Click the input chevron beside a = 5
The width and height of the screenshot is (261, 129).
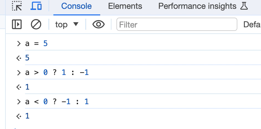(19, 44)
